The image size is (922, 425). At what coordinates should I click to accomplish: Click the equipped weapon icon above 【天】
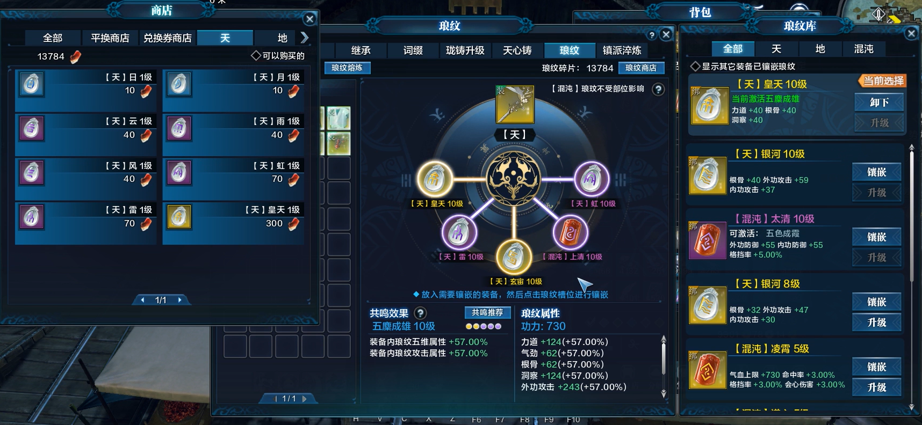pyautogui.click(x=514, y=104)
